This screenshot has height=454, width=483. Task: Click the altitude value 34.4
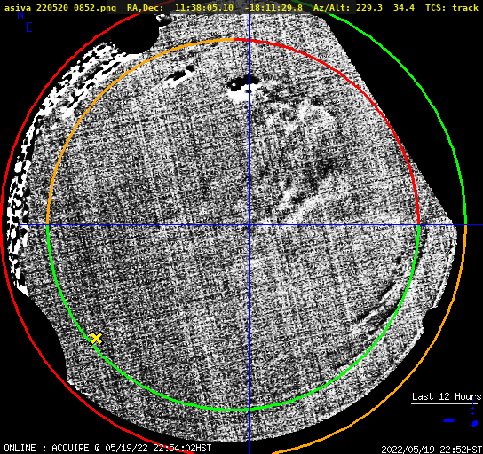coord(404,7)
